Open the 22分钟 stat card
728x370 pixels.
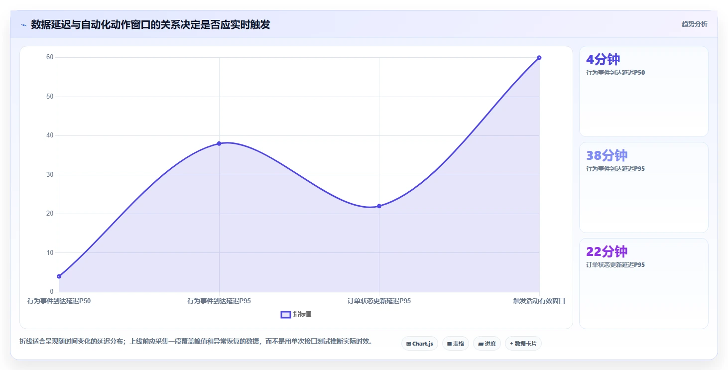point(643,283)
